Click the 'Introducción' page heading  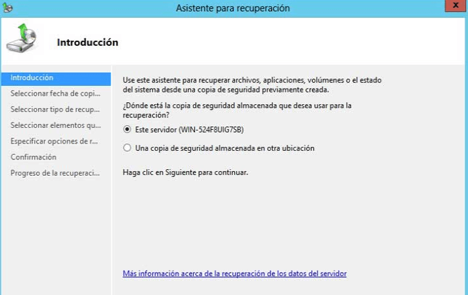[x=87, y=43]
